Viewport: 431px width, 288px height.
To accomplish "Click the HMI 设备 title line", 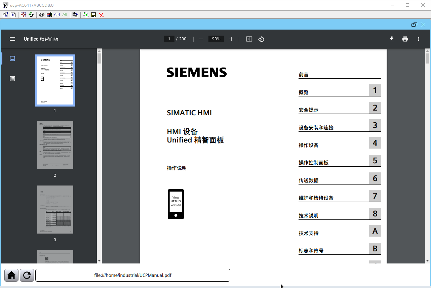I will click(182, 131).
